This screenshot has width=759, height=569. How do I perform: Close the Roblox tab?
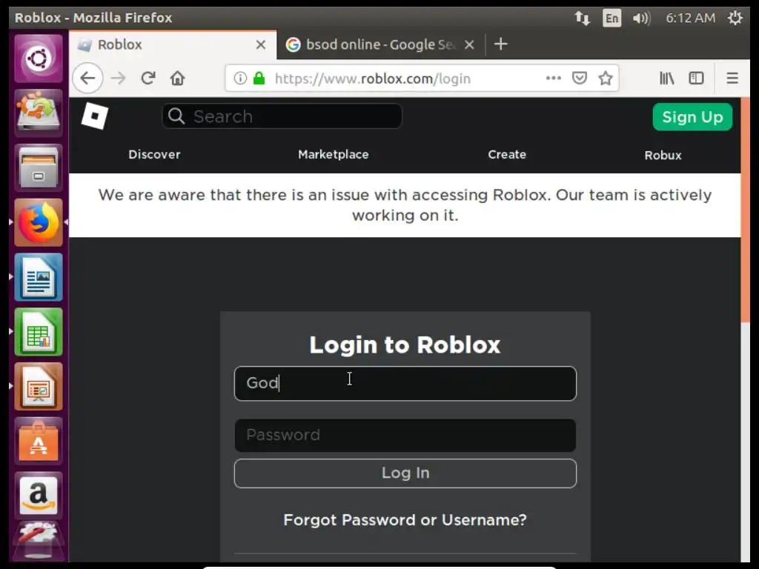pyautogui.click(x=261, y=44)
